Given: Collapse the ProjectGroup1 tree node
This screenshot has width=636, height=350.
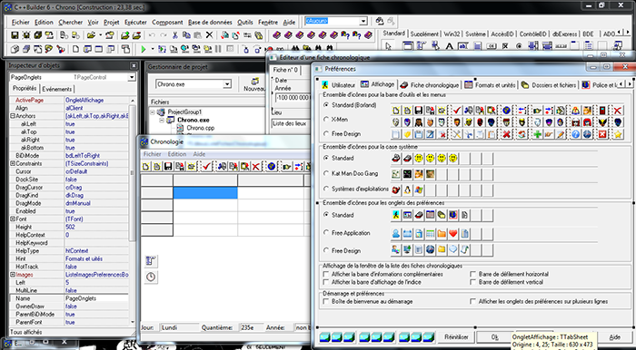Looking at the screenshot, I should pyautogui.click(x=153, y=112).
